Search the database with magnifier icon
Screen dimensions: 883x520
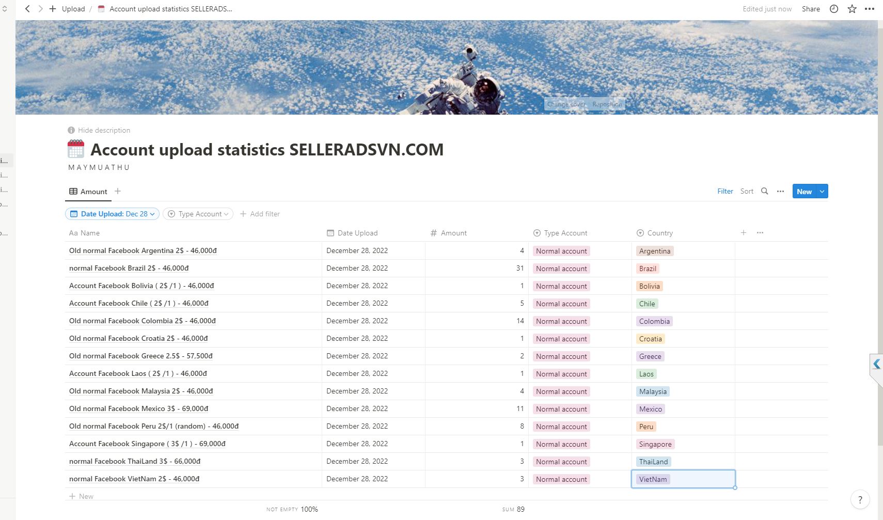(764, 191)
